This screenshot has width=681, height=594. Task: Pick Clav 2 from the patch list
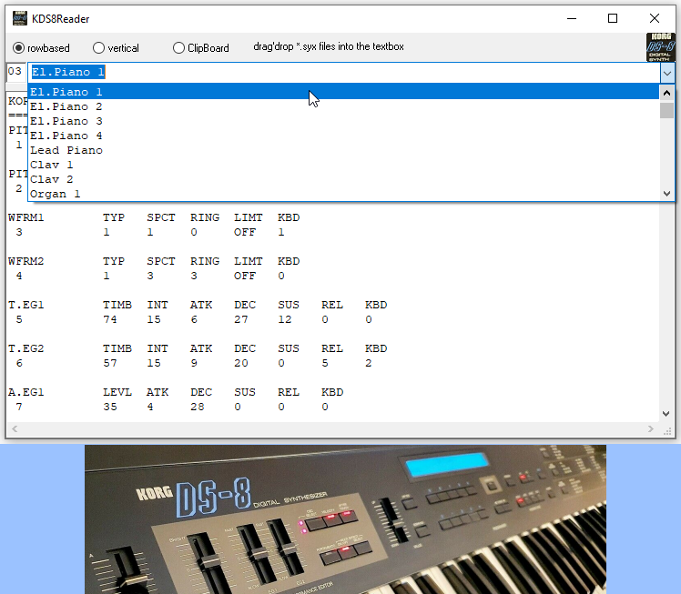pos(343,179)
